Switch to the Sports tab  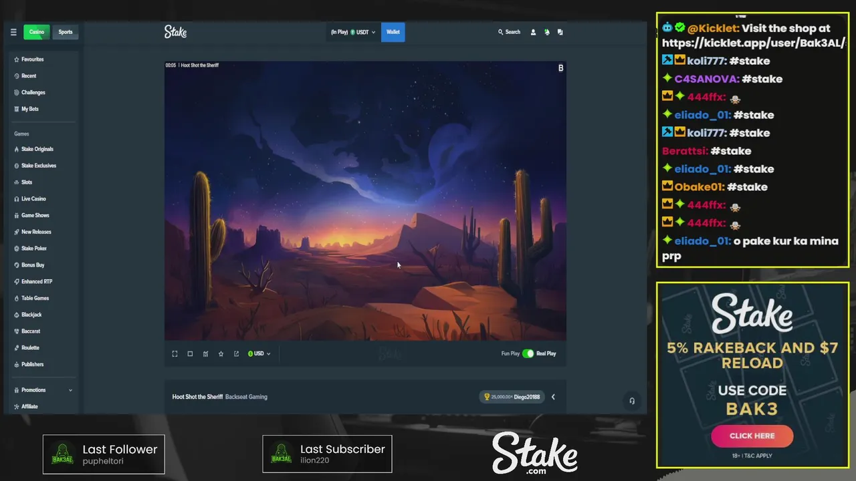click(66, 32)
